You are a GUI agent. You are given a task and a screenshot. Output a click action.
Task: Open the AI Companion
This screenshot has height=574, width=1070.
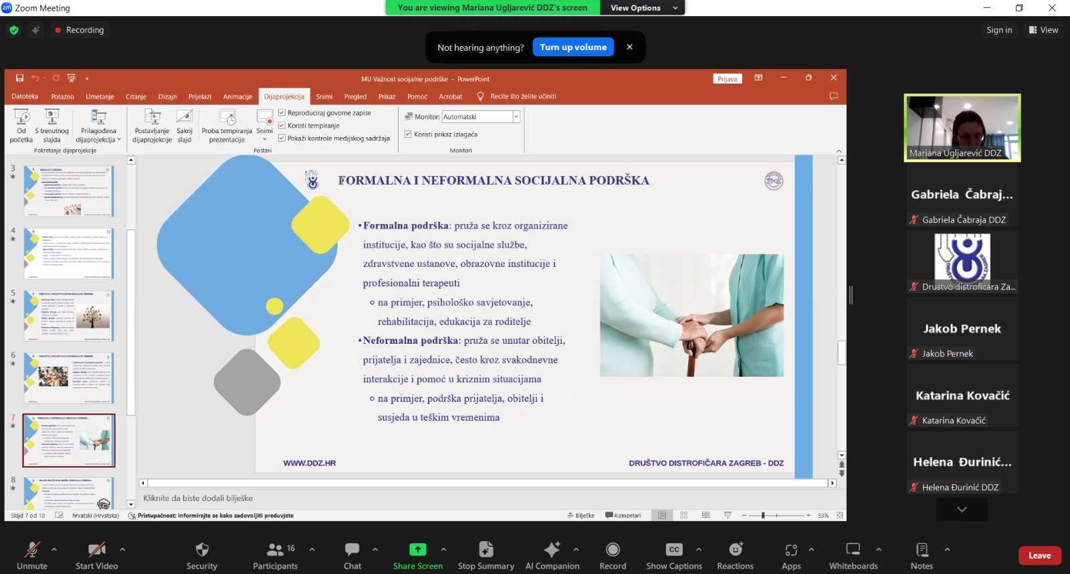click(x=552, y=550)
